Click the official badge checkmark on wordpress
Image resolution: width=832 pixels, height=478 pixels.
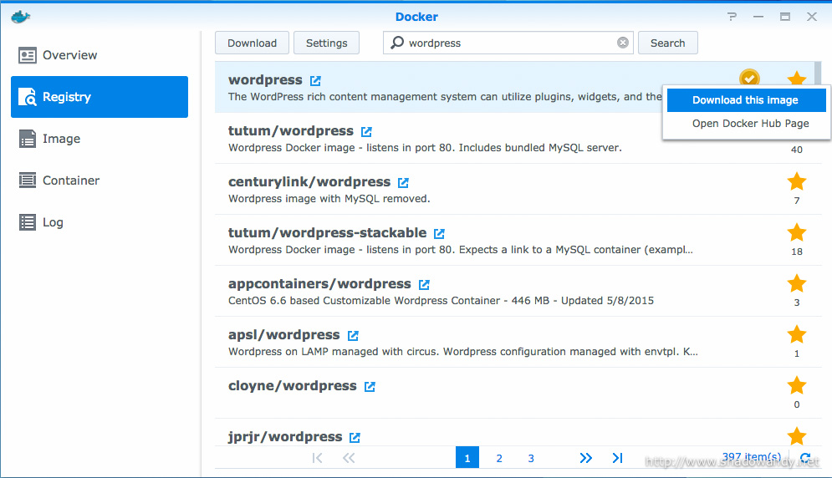pyautogui.click(x=749, y=78)
